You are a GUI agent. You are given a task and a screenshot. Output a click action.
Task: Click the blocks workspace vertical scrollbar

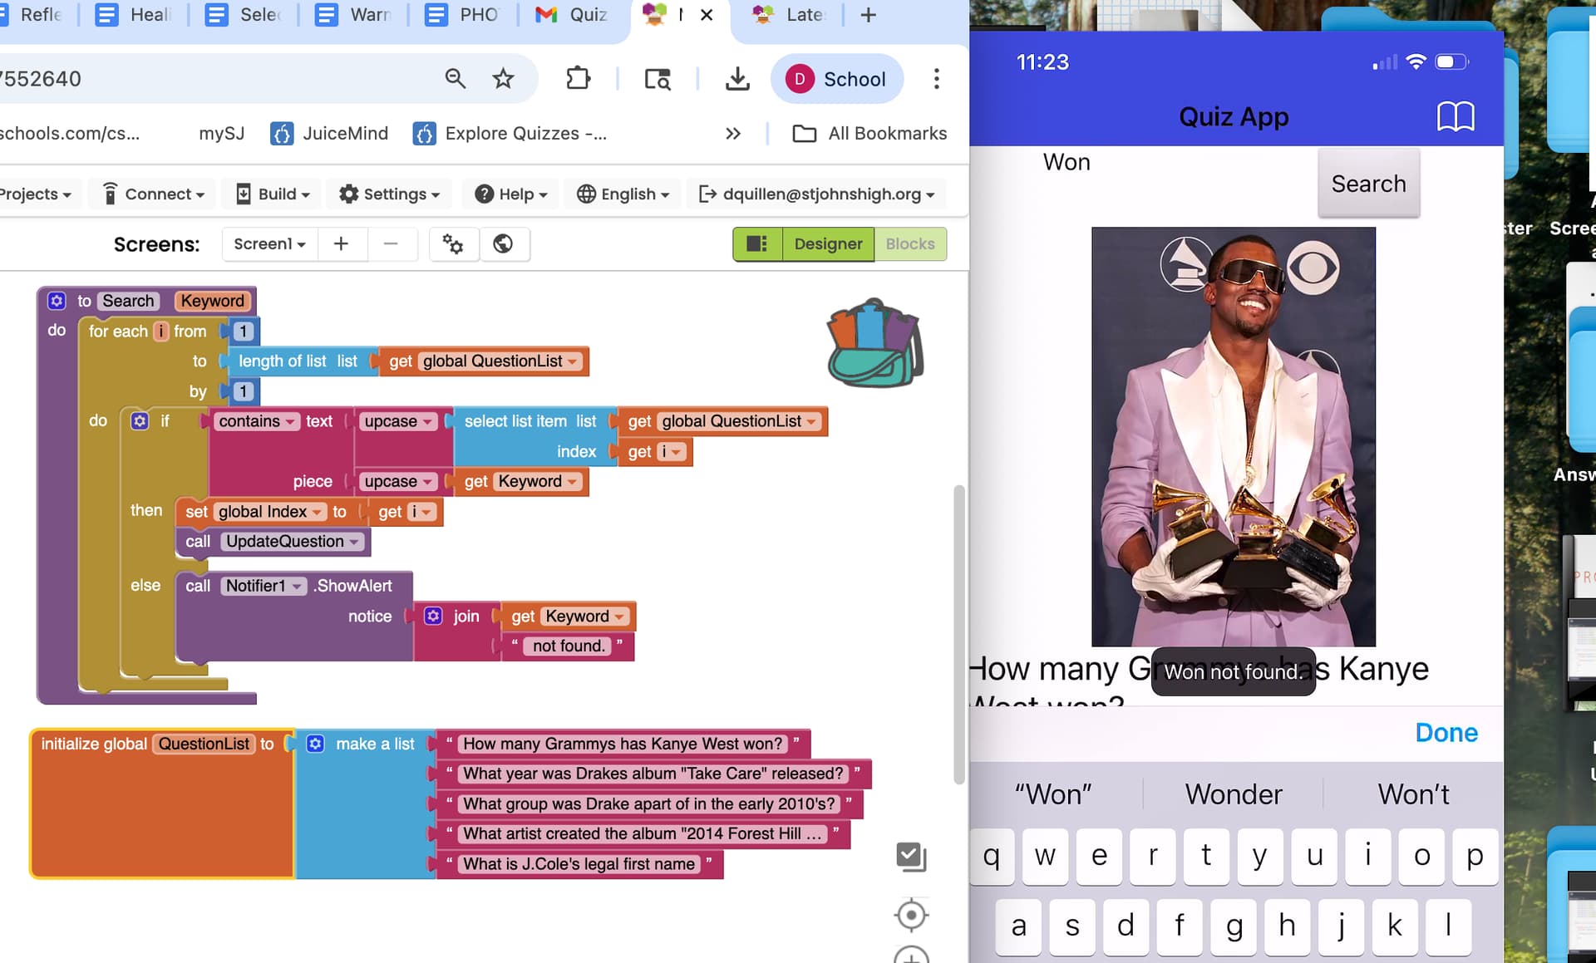pyautogui.click(x=958, y=631)
